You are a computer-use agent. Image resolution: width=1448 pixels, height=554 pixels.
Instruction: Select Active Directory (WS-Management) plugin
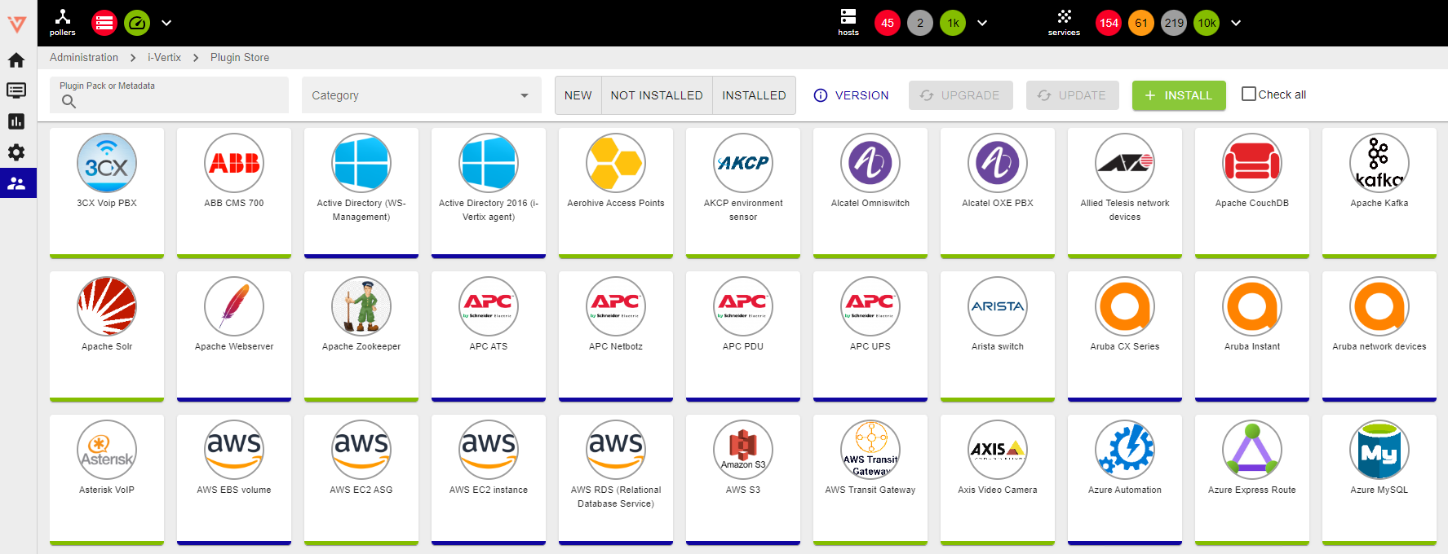pyautogui.click(x=361, y=193)
